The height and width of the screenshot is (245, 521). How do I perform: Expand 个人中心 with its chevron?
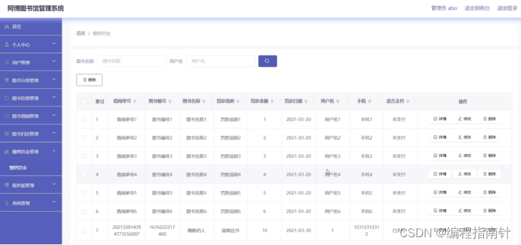[x=54, y=44]
